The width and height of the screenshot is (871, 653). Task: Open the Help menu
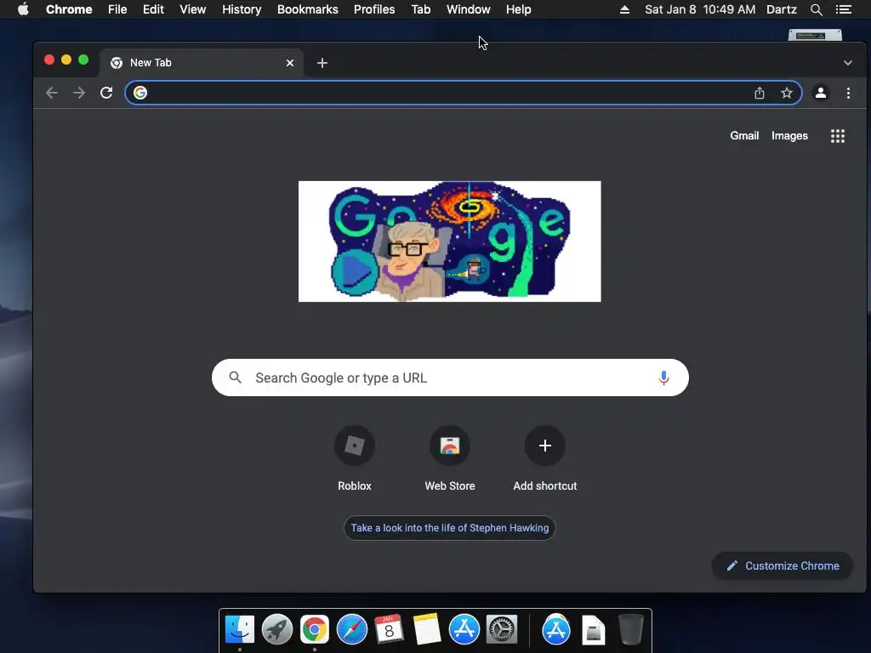pyautogui.click(x=518, y=9)
